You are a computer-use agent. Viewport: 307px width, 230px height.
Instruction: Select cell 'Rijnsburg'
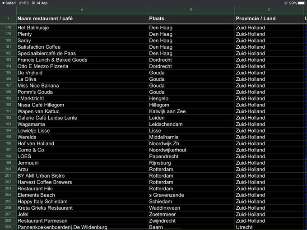tap(191, 163)
